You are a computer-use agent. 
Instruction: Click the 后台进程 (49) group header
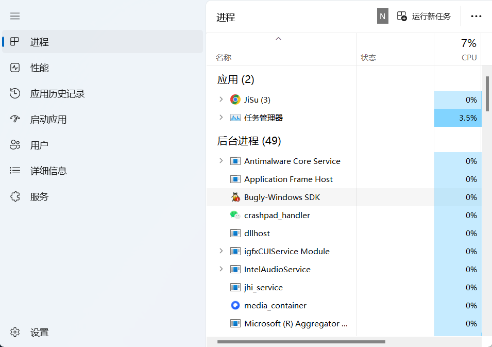[x=249, y=141]
